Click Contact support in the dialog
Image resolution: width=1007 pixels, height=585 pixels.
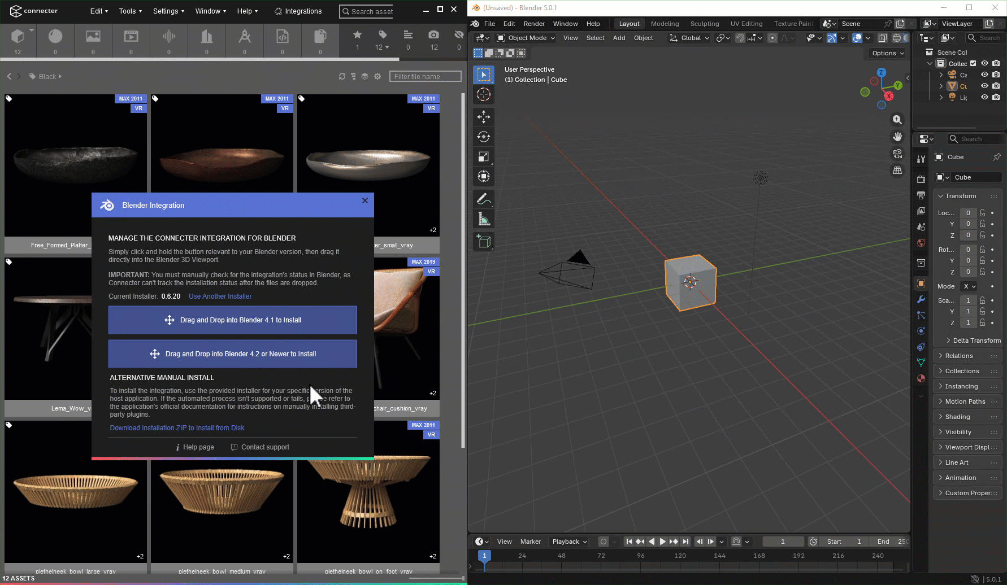(x=260, y=447)
